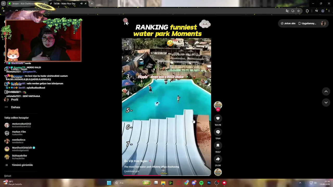Image resolution: width=333 pixels, height=187 pixels.
Task: Like the water park video
Action: coord(218,118)
